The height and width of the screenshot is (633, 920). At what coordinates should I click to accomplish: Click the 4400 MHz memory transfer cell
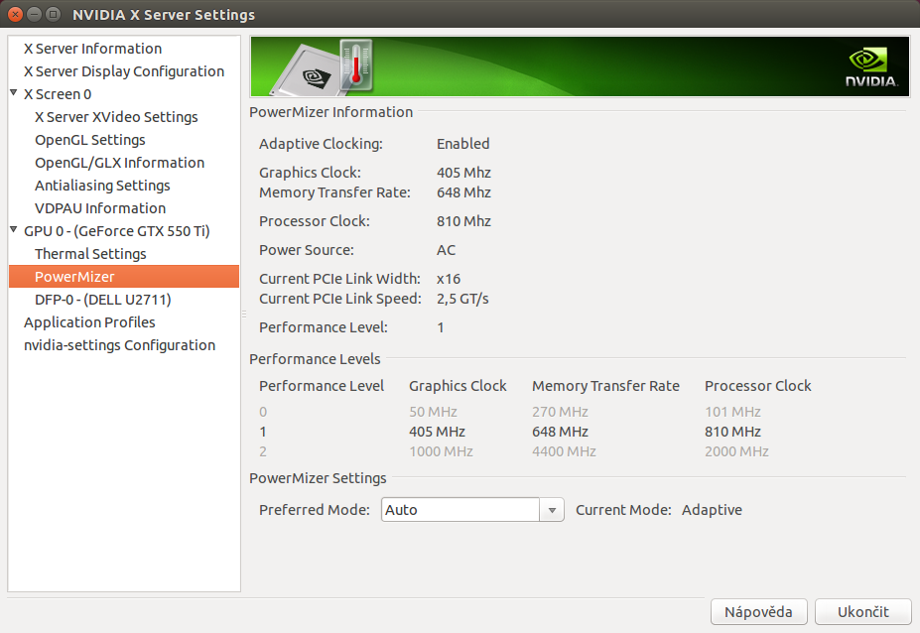pyautogui.click(x=564, y=451)
